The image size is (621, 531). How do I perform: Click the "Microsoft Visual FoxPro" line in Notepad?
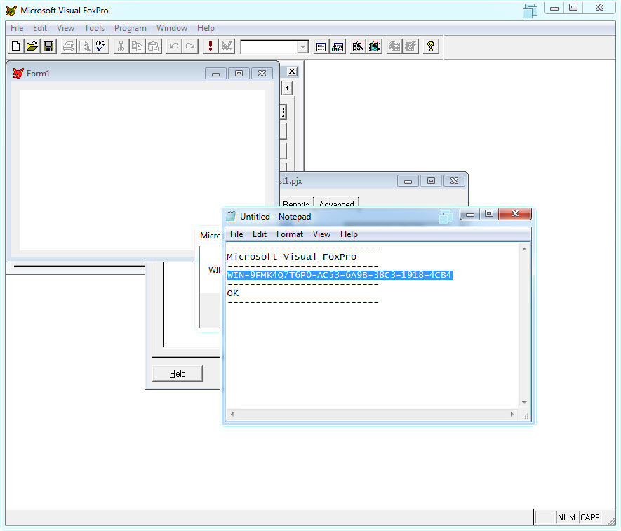[291, 257]
